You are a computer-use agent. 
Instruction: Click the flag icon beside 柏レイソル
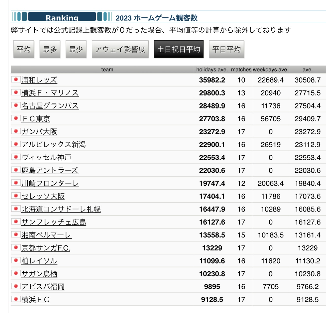16,260
